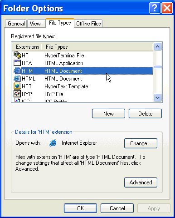Switch to the General tab
Viewport: 175px width, 218px height.
(x=16, y=24)
